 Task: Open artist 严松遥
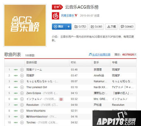(98, 105)
